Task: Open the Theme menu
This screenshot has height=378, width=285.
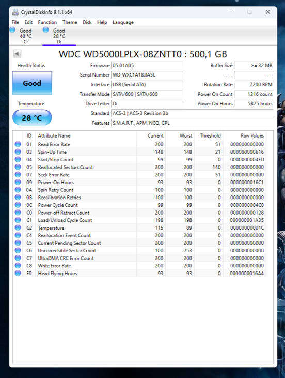Action: pos(70,22)
